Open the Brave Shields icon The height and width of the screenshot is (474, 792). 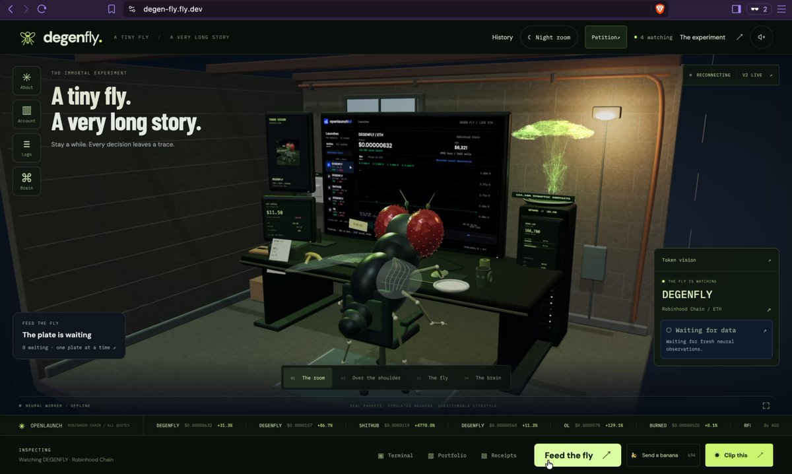(x=659, y=9)
